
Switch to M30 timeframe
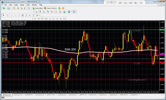[x=46, y=19]
